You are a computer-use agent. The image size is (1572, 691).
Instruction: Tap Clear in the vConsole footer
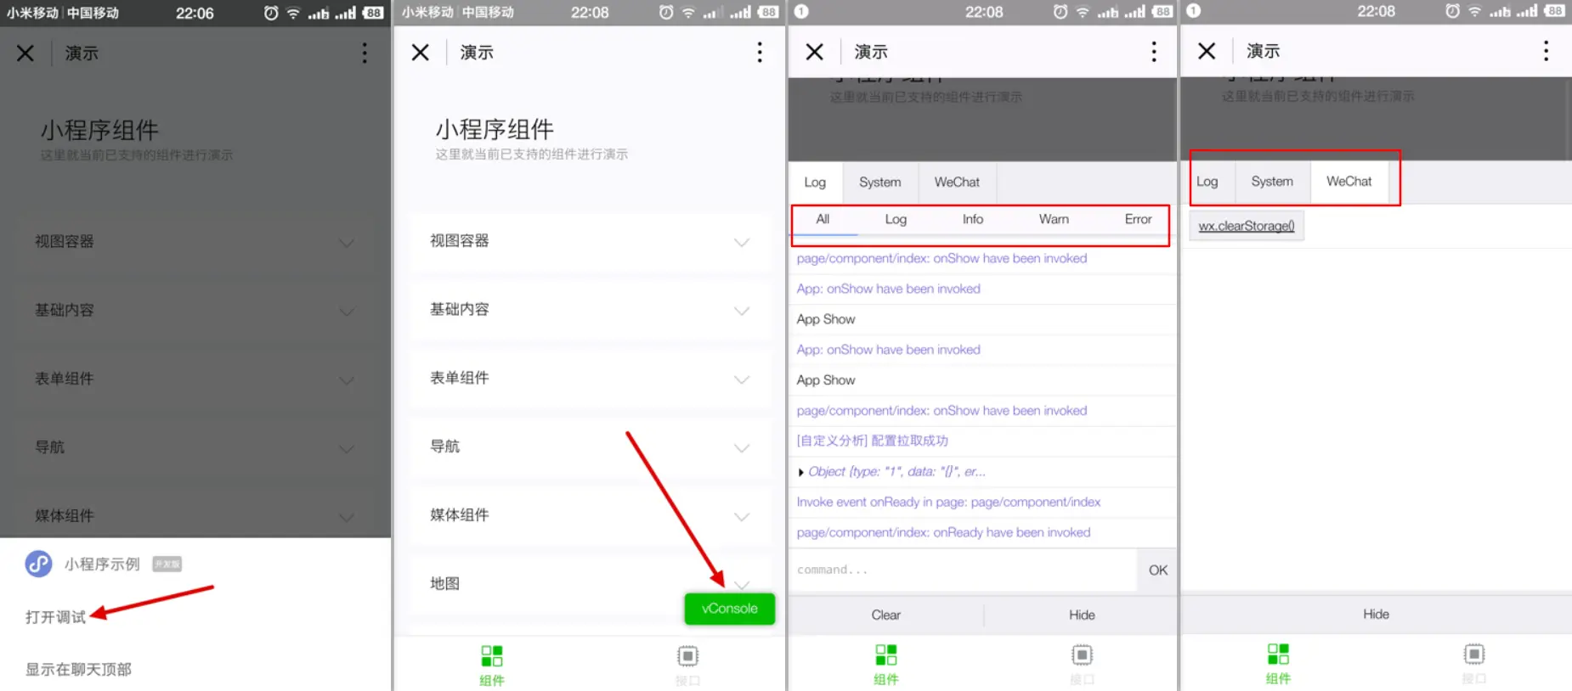pos(885,615)
